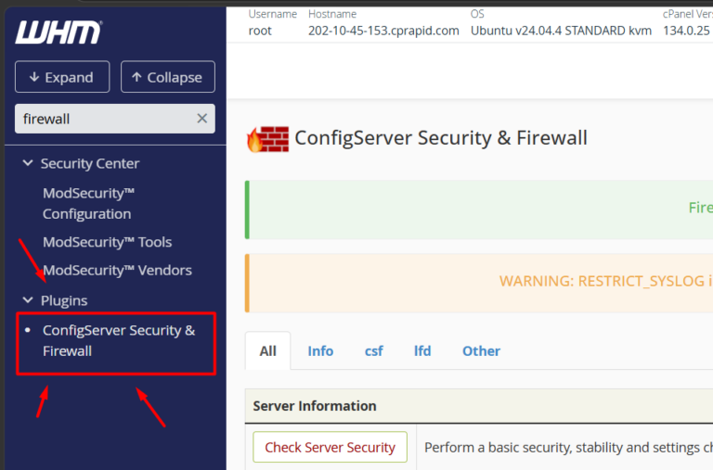Open ModSecurity Vendors
The width and height of the screenshot is (713, 470).
point(117,270)
